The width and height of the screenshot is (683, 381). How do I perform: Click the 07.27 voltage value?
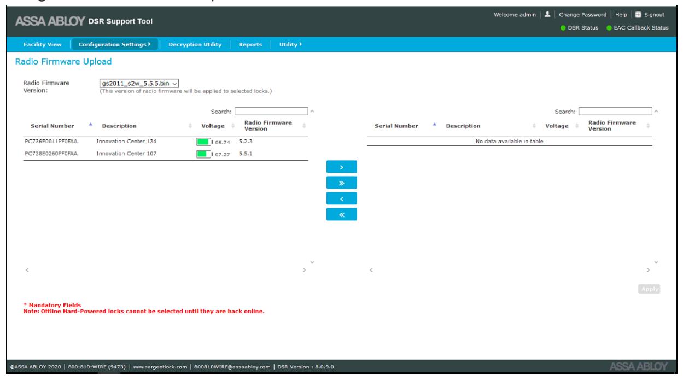223,154
